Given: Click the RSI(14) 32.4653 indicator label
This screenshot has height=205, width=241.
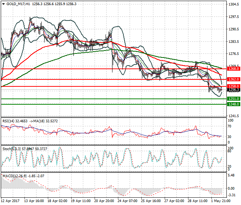Looking at the screenshot, I should click(15, 121).
